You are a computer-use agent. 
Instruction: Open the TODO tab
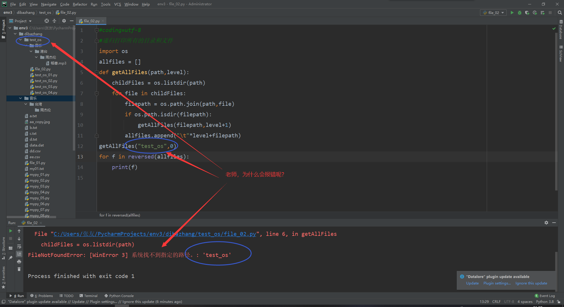click(x=66, y=296)
